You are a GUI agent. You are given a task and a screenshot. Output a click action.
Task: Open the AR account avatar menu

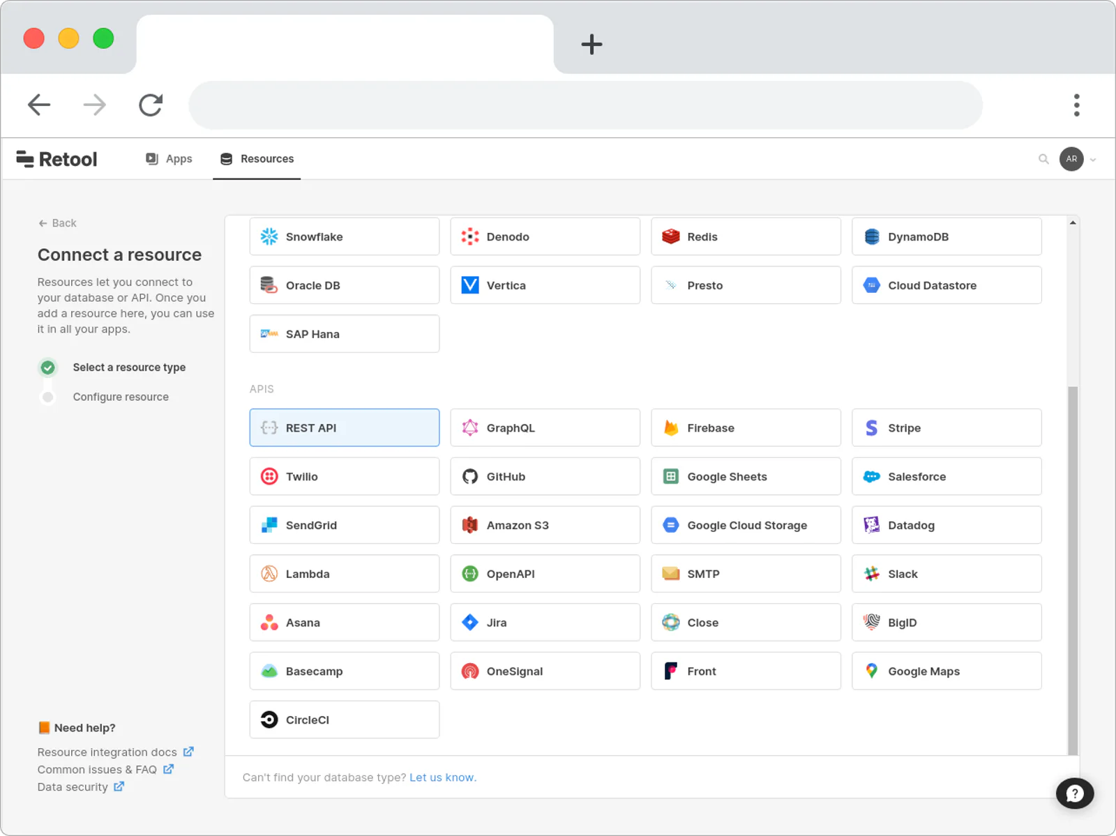click(x=1071, y=159)
